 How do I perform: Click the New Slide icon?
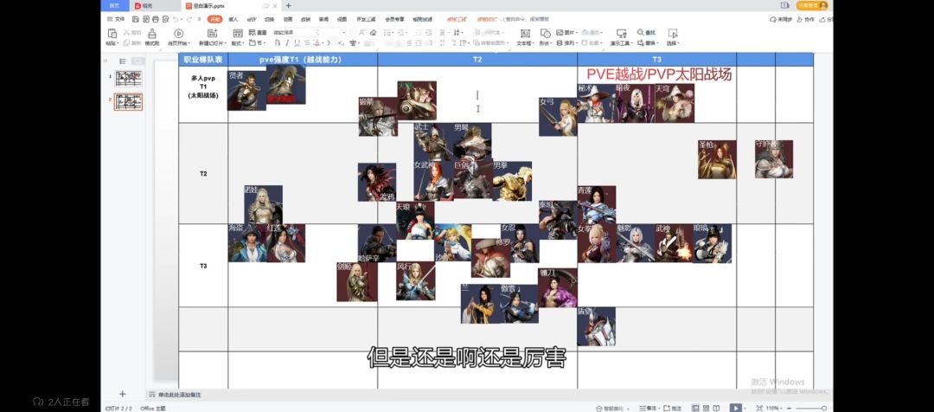[213, 34]
